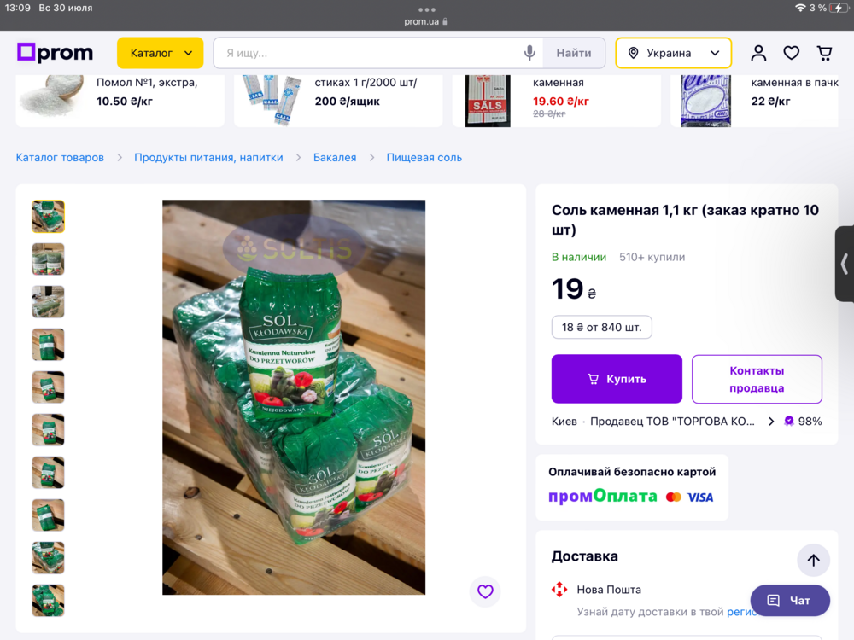Click Контакты продавца button
854x640 pixels.
(x=757, y=379)
